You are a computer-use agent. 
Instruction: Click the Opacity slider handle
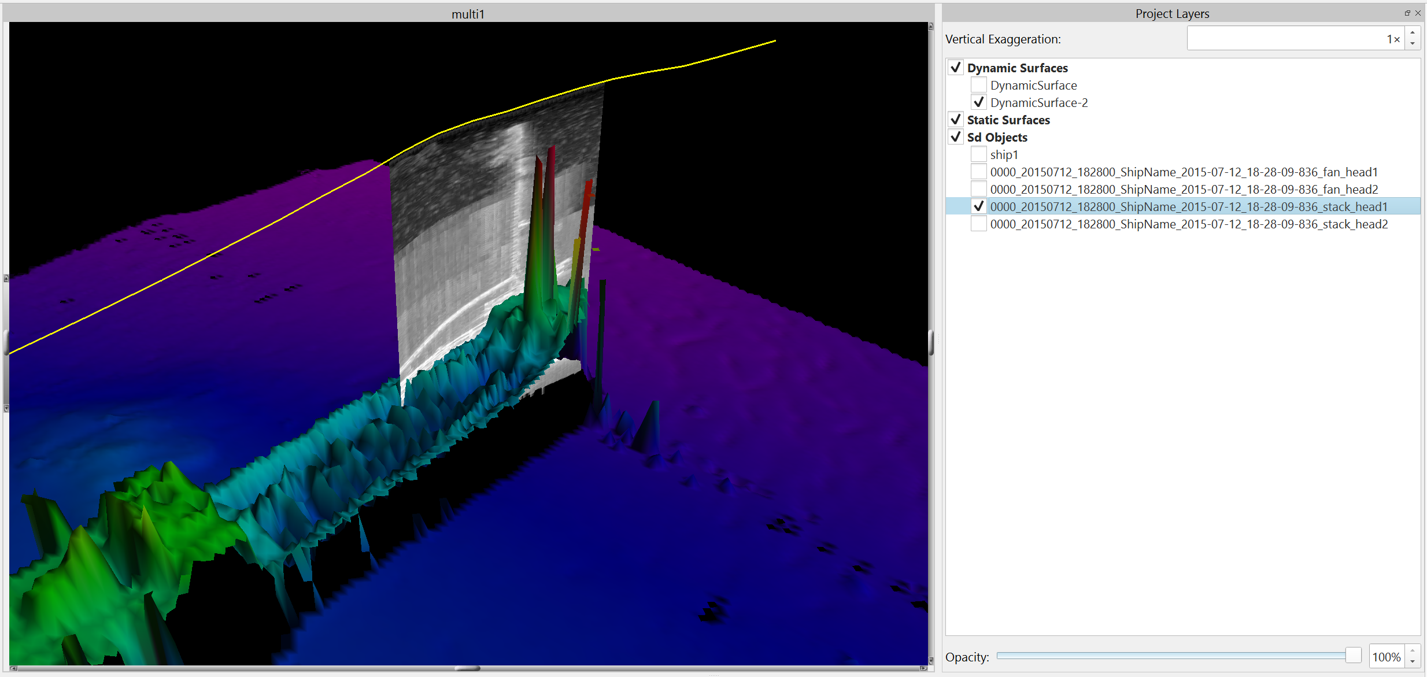1353,656
